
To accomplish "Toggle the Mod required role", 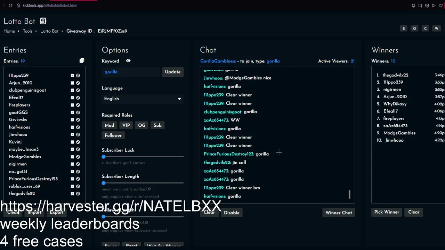I will coord(109,125).
